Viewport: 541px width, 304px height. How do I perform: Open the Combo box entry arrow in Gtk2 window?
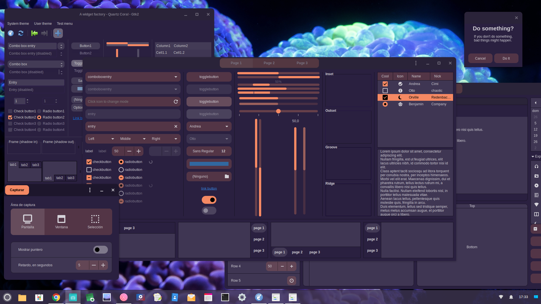pos(61,46)
